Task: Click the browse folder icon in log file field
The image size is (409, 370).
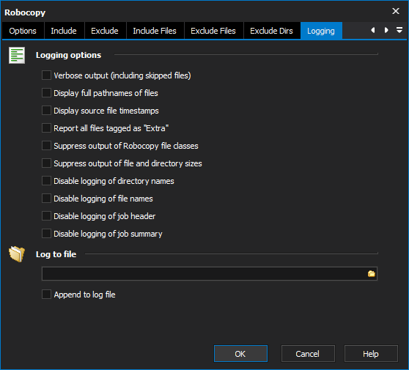Action: pos(371,274)
